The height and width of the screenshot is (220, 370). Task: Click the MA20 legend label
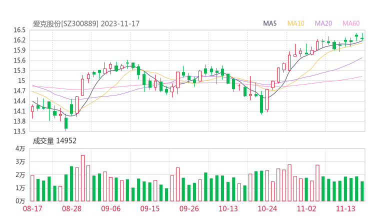tap(323, 23)
